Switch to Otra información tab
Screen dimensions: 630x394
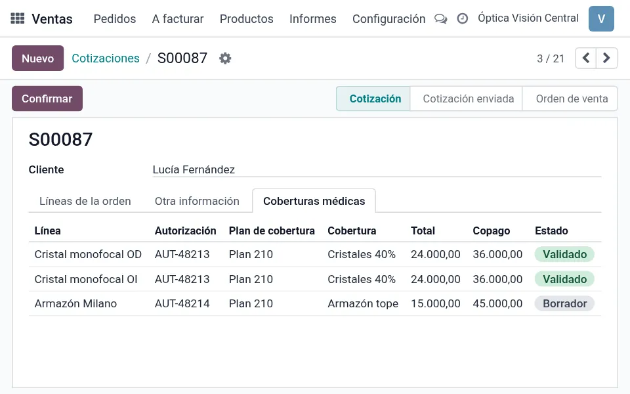197,201
